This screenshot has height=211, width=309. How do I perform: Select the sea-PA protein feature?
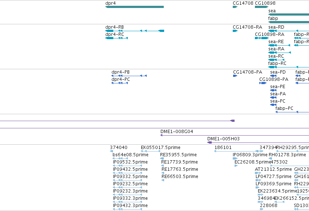pos(273,98)
